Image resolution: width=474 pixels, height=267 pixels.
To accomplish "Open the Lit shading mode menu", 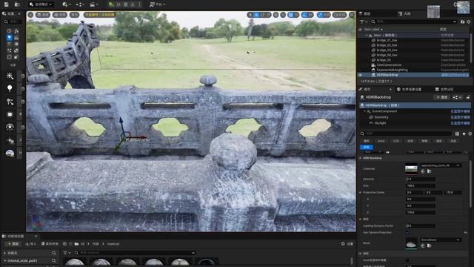I will point(60,15).
